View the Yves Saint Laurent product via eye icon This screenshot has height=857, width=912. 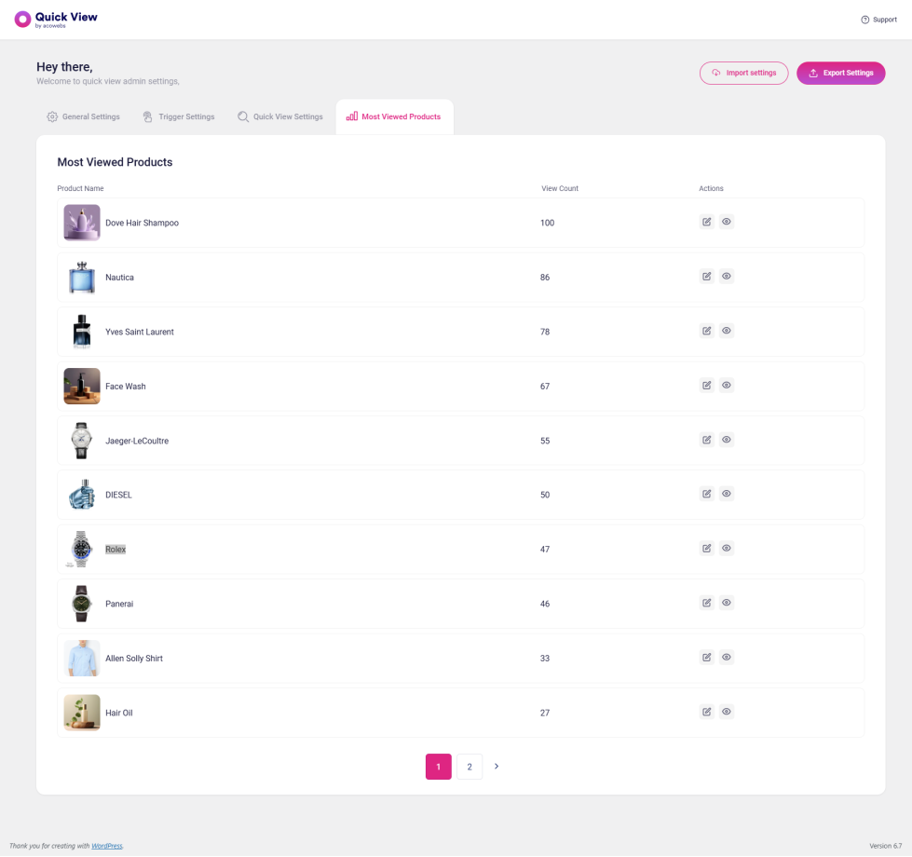click(x=727, y=331)
